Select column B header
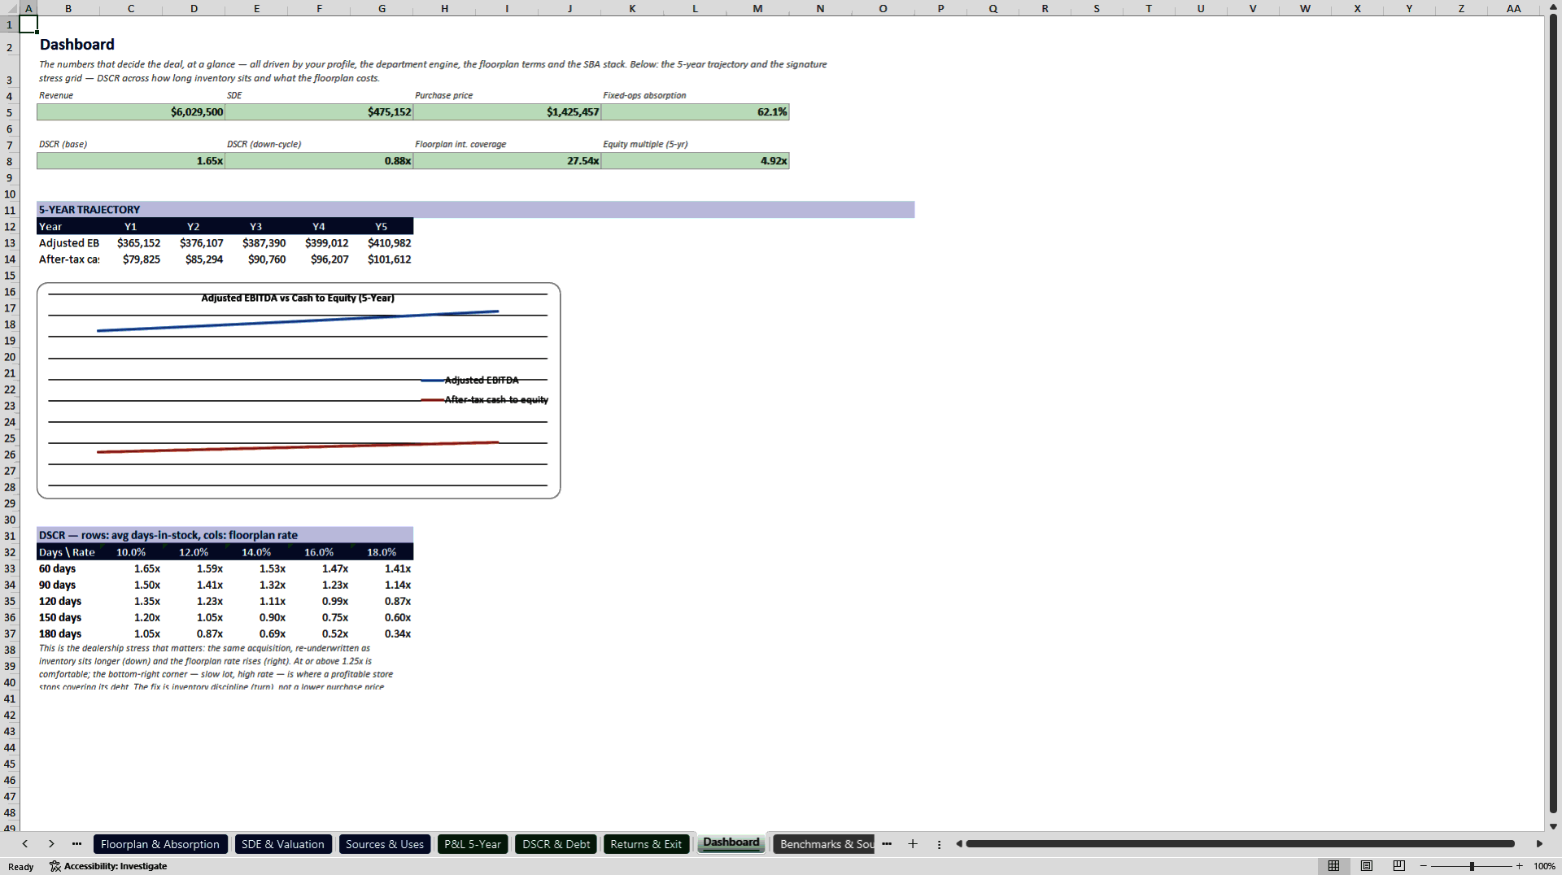The height and width of the screenshot is (875, 1562). (68, 8)
